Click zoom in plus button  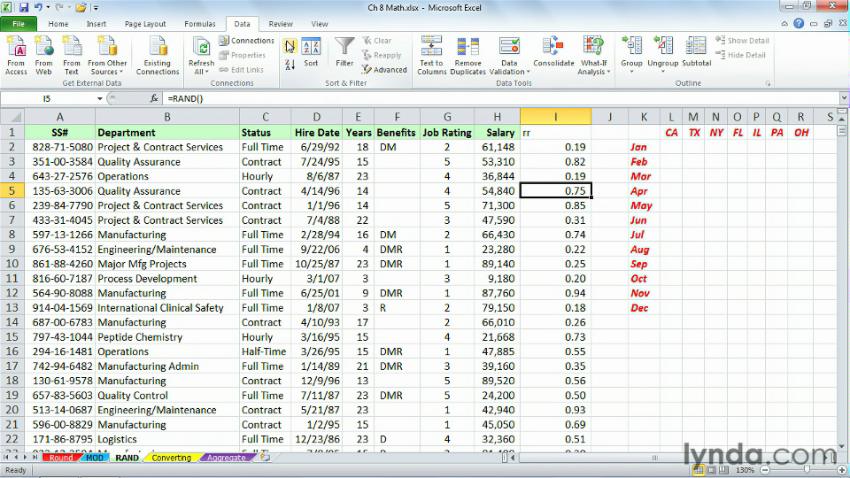click(842, 470)
